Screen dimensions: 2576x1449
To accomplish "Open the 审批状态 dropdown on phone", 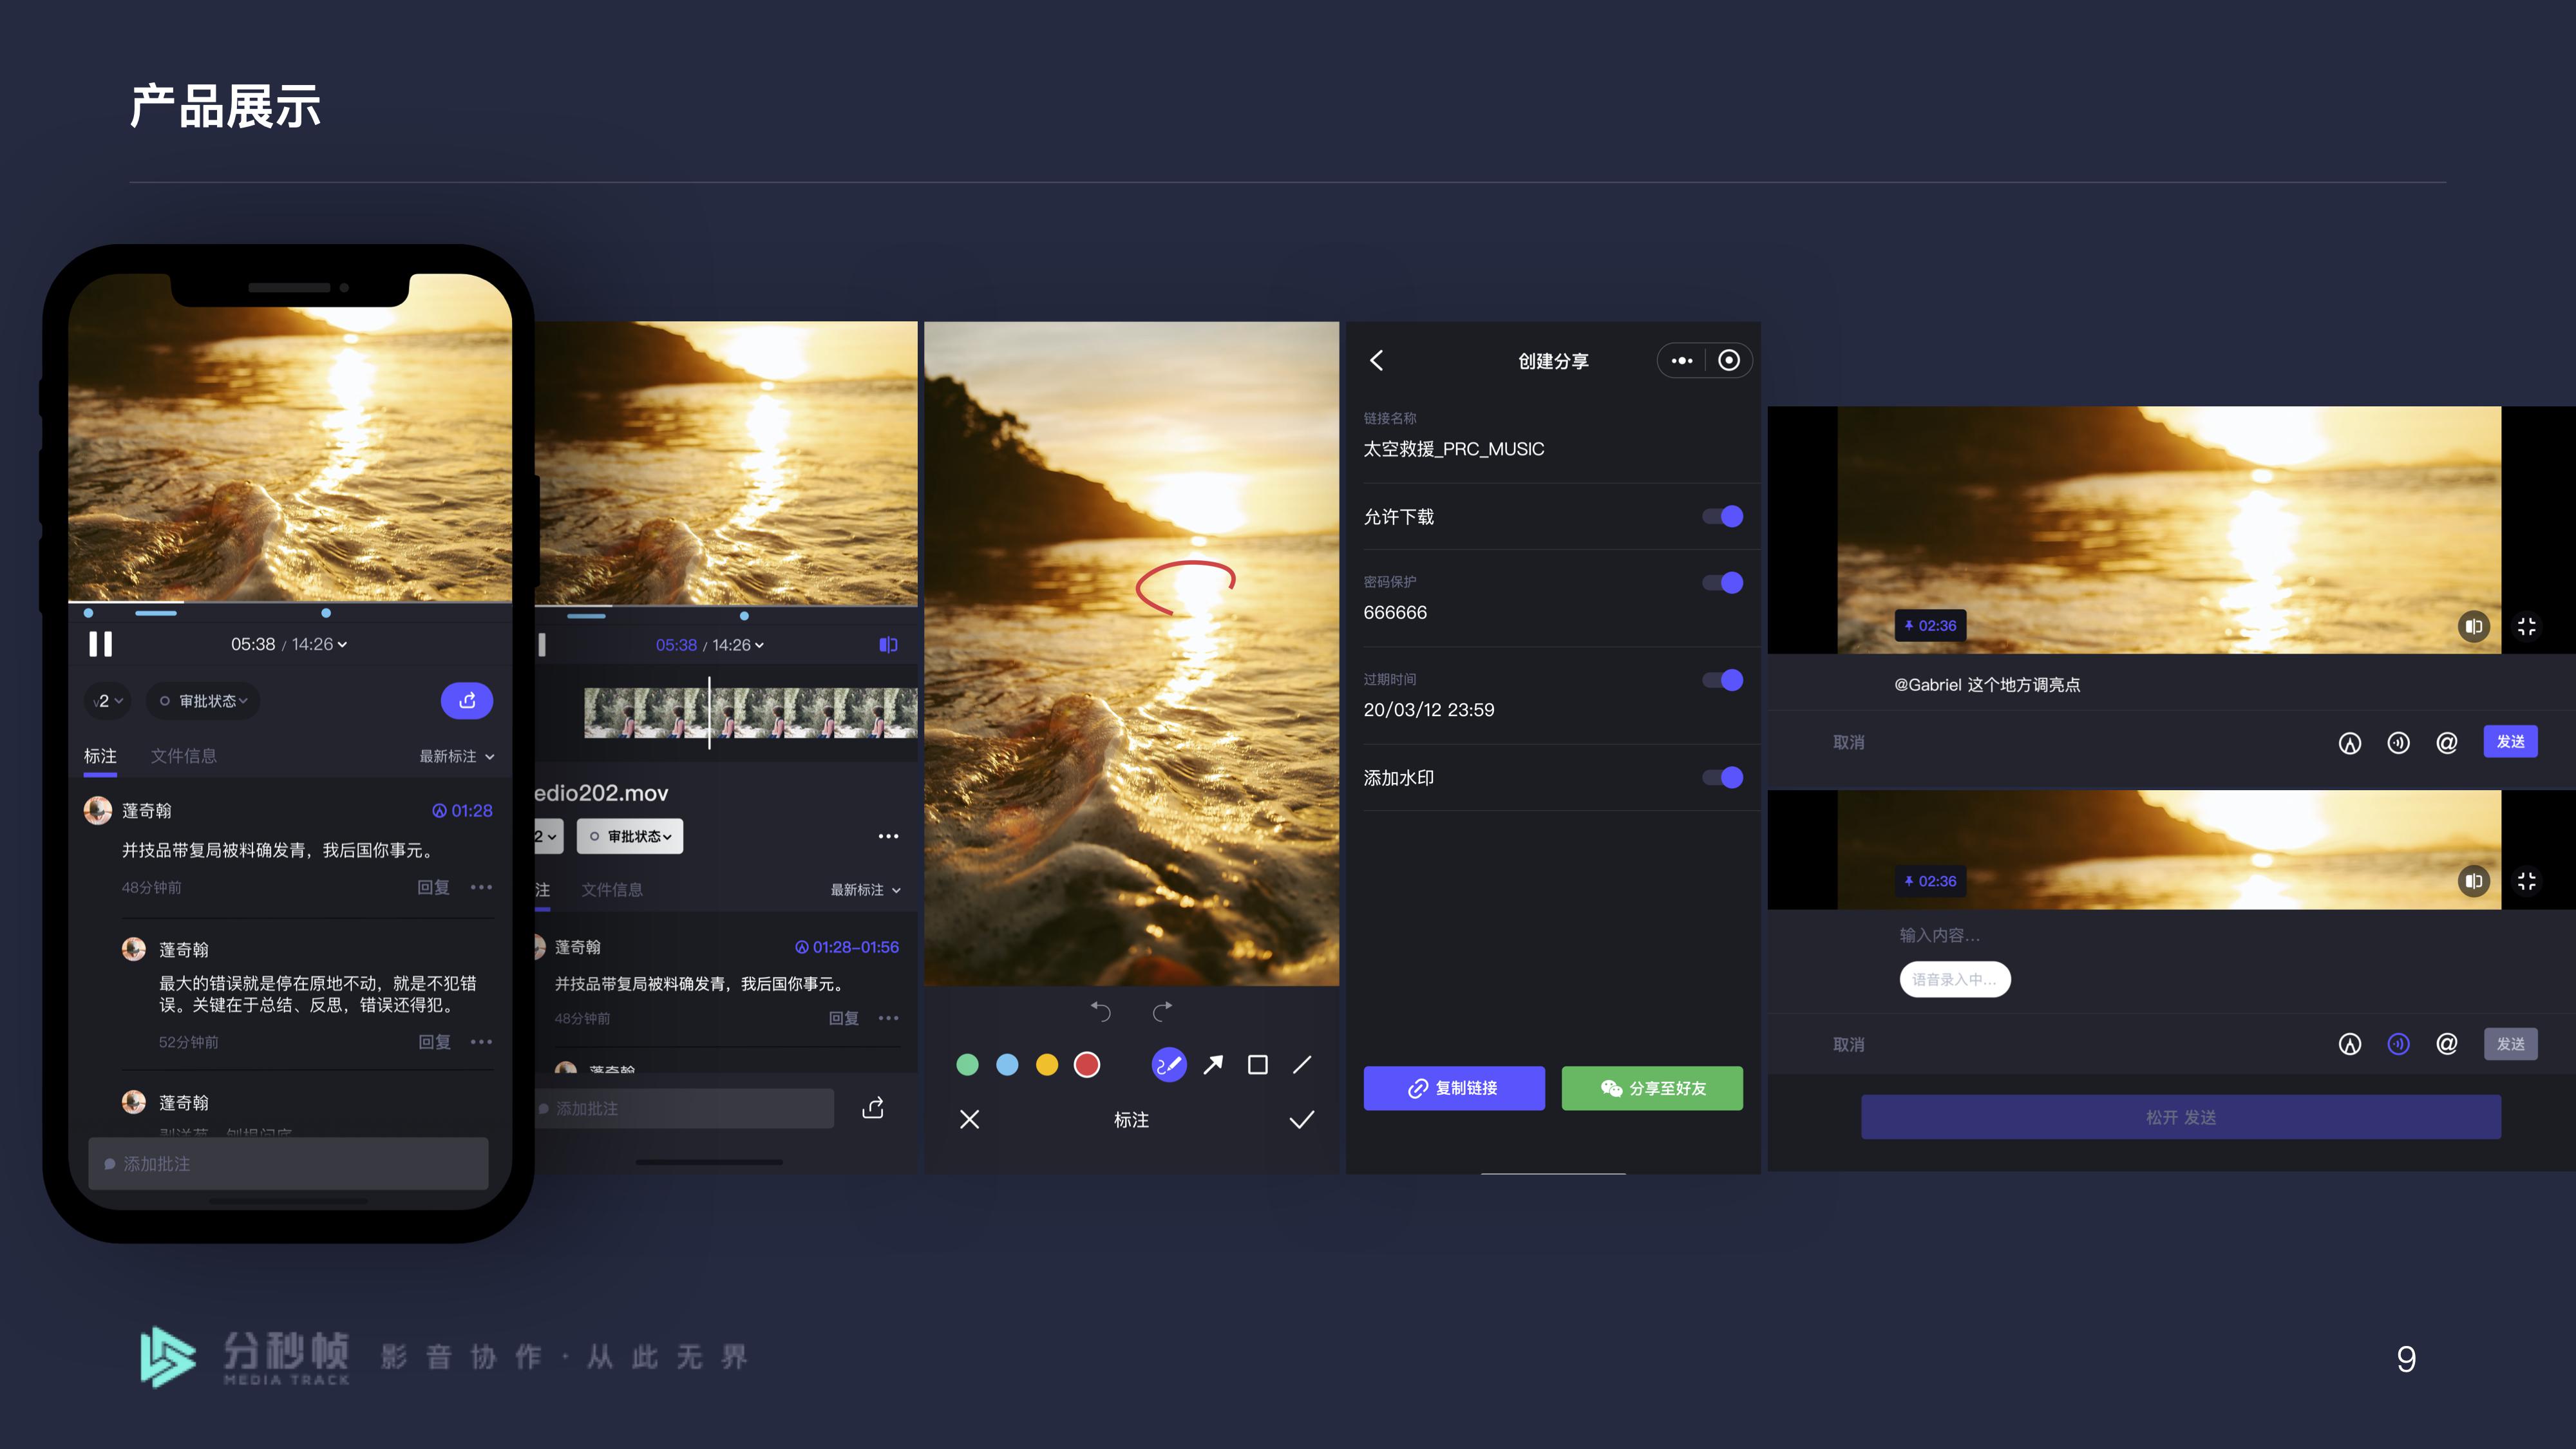I will tap(204, 701).
